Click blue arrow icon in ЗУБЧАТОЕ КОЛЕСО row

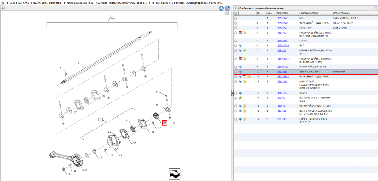pyautogui.click(x=240, y=72)
